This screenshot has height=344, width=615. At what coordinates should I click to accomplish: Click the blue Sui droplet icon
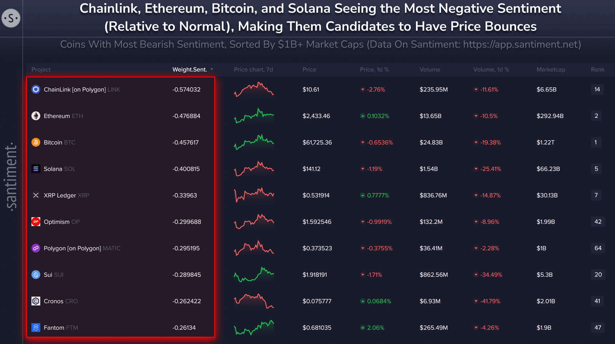(x=36, y=275)
